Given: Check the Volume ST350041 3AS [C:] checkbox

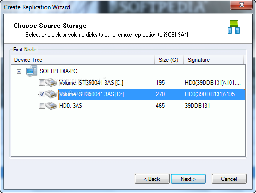Looking at the screenshot, I should (x=42, y=83).
